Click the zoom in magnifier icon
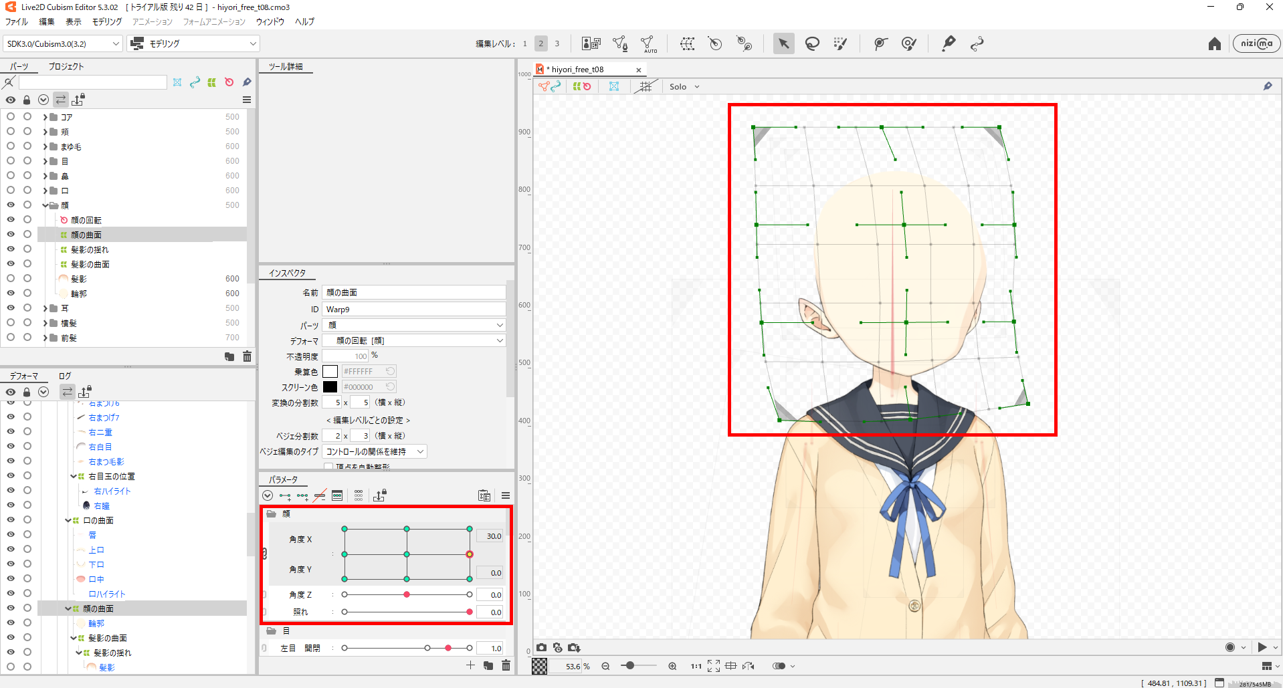 tap(672, 666)
